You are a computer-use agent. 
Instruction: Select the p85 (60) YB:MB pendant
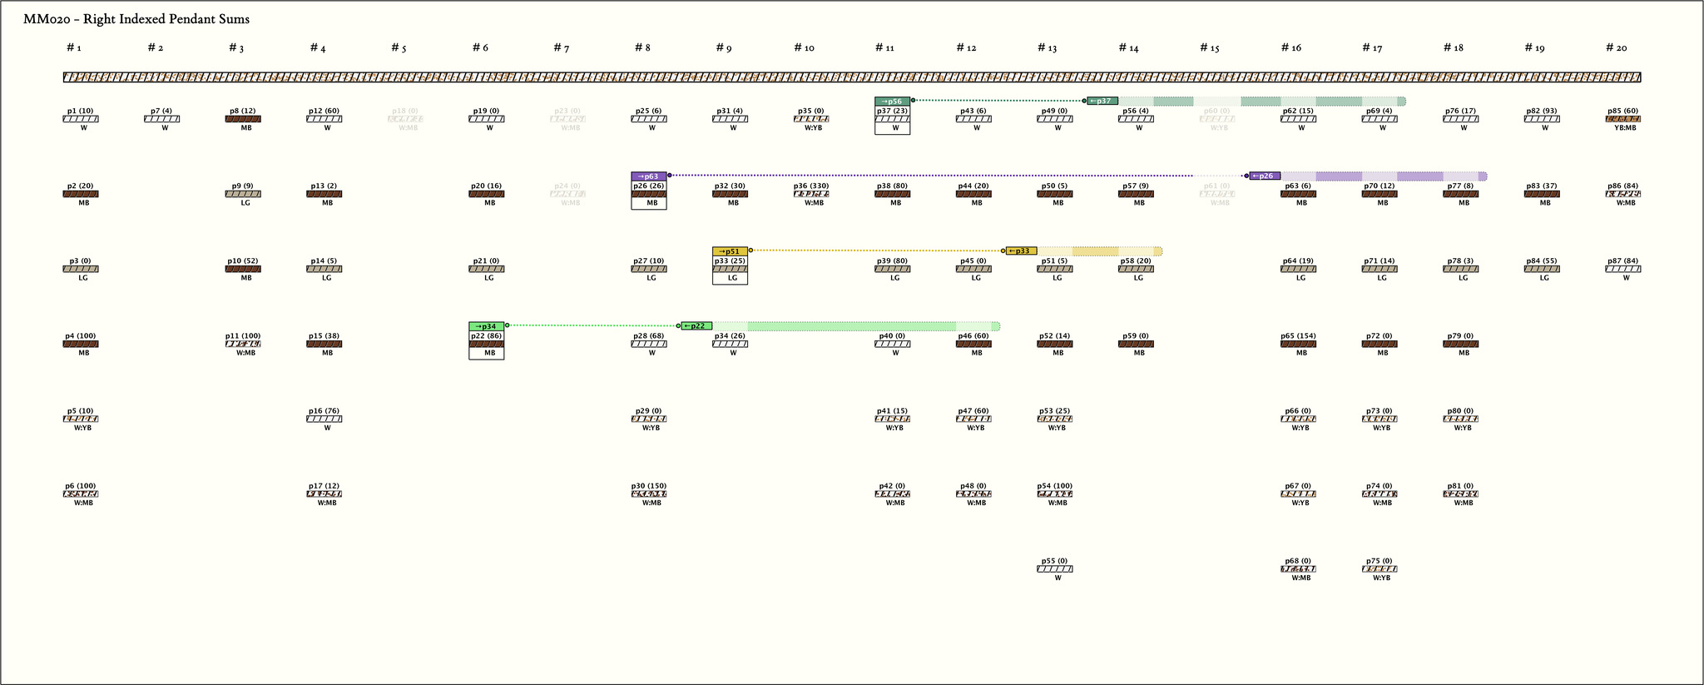coord(1622,119)
